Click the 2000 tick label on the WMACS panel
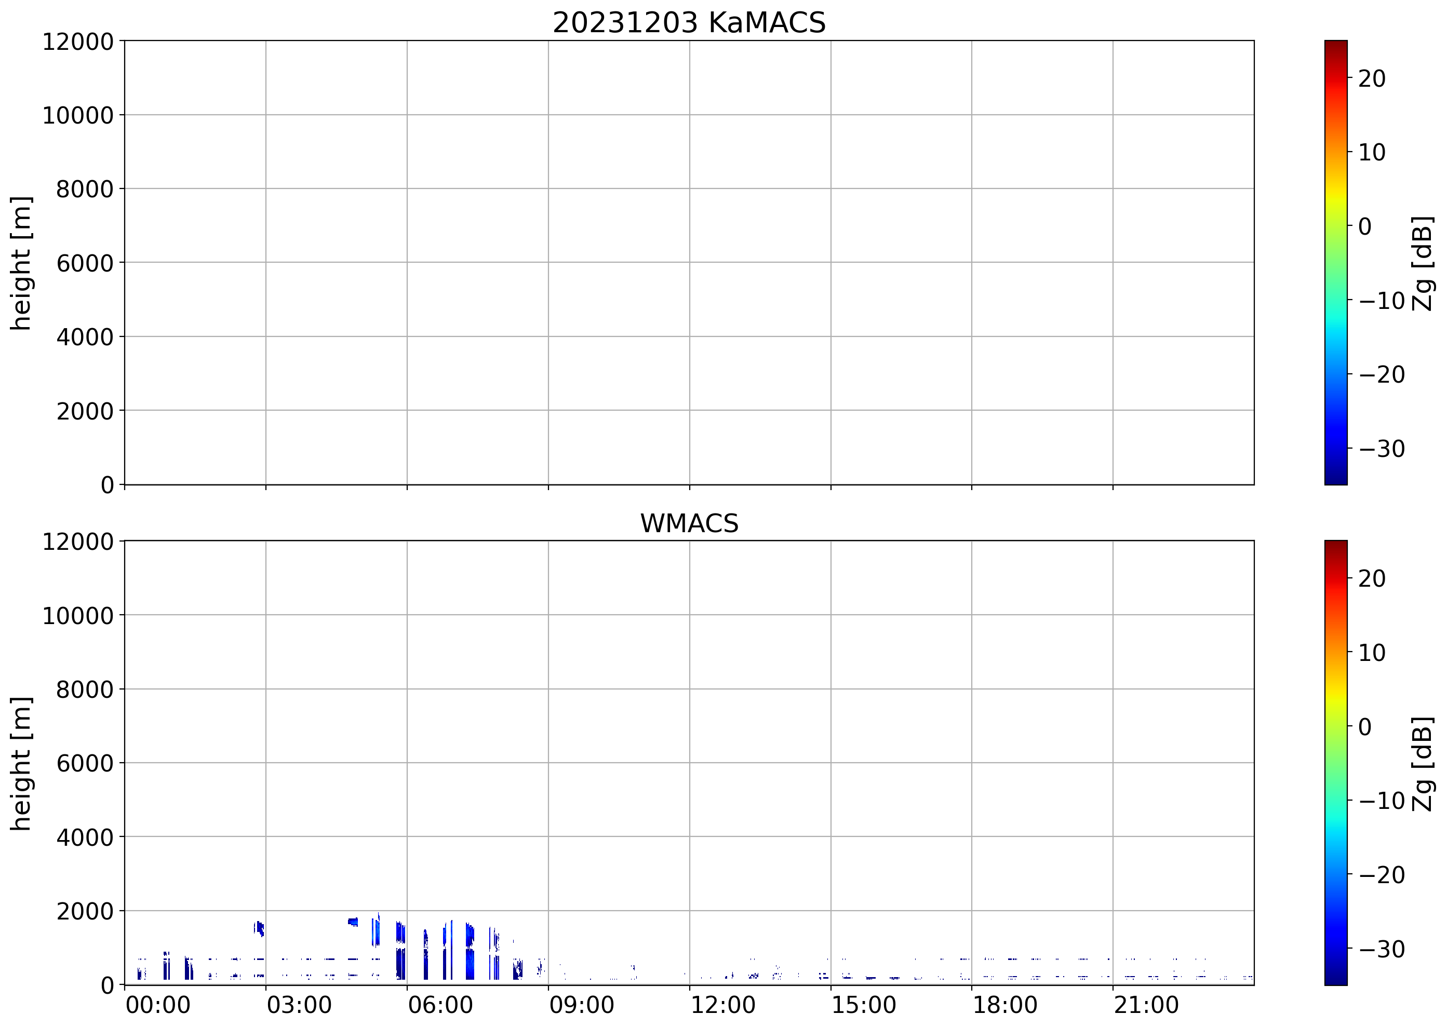Screen dimensions: 1447x1028 [x=85, y=912]
